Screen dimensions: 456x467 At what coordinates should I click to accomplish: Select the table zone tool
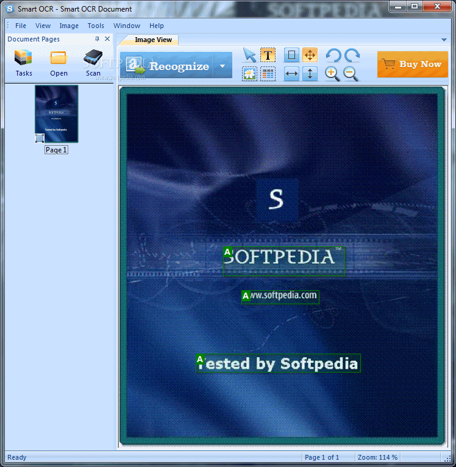point(268,74)
